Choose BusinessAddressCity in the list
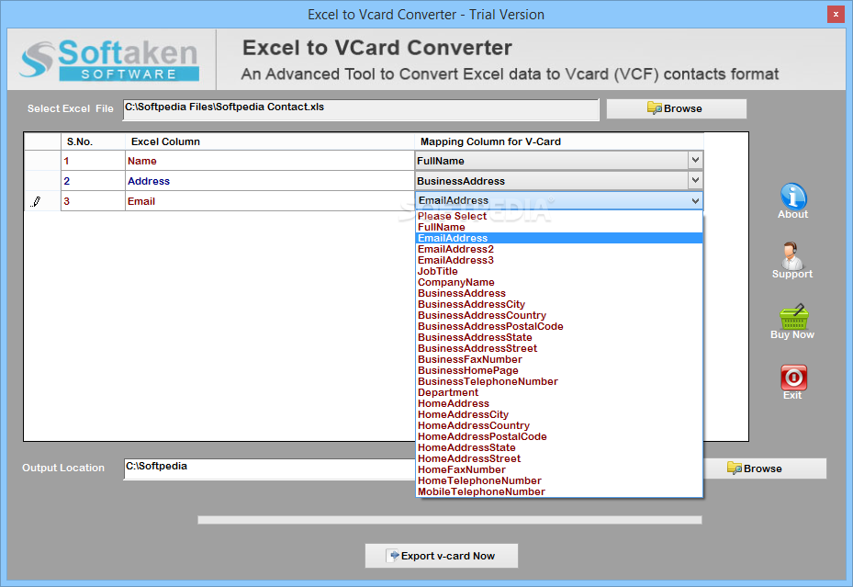 point(559,304)
